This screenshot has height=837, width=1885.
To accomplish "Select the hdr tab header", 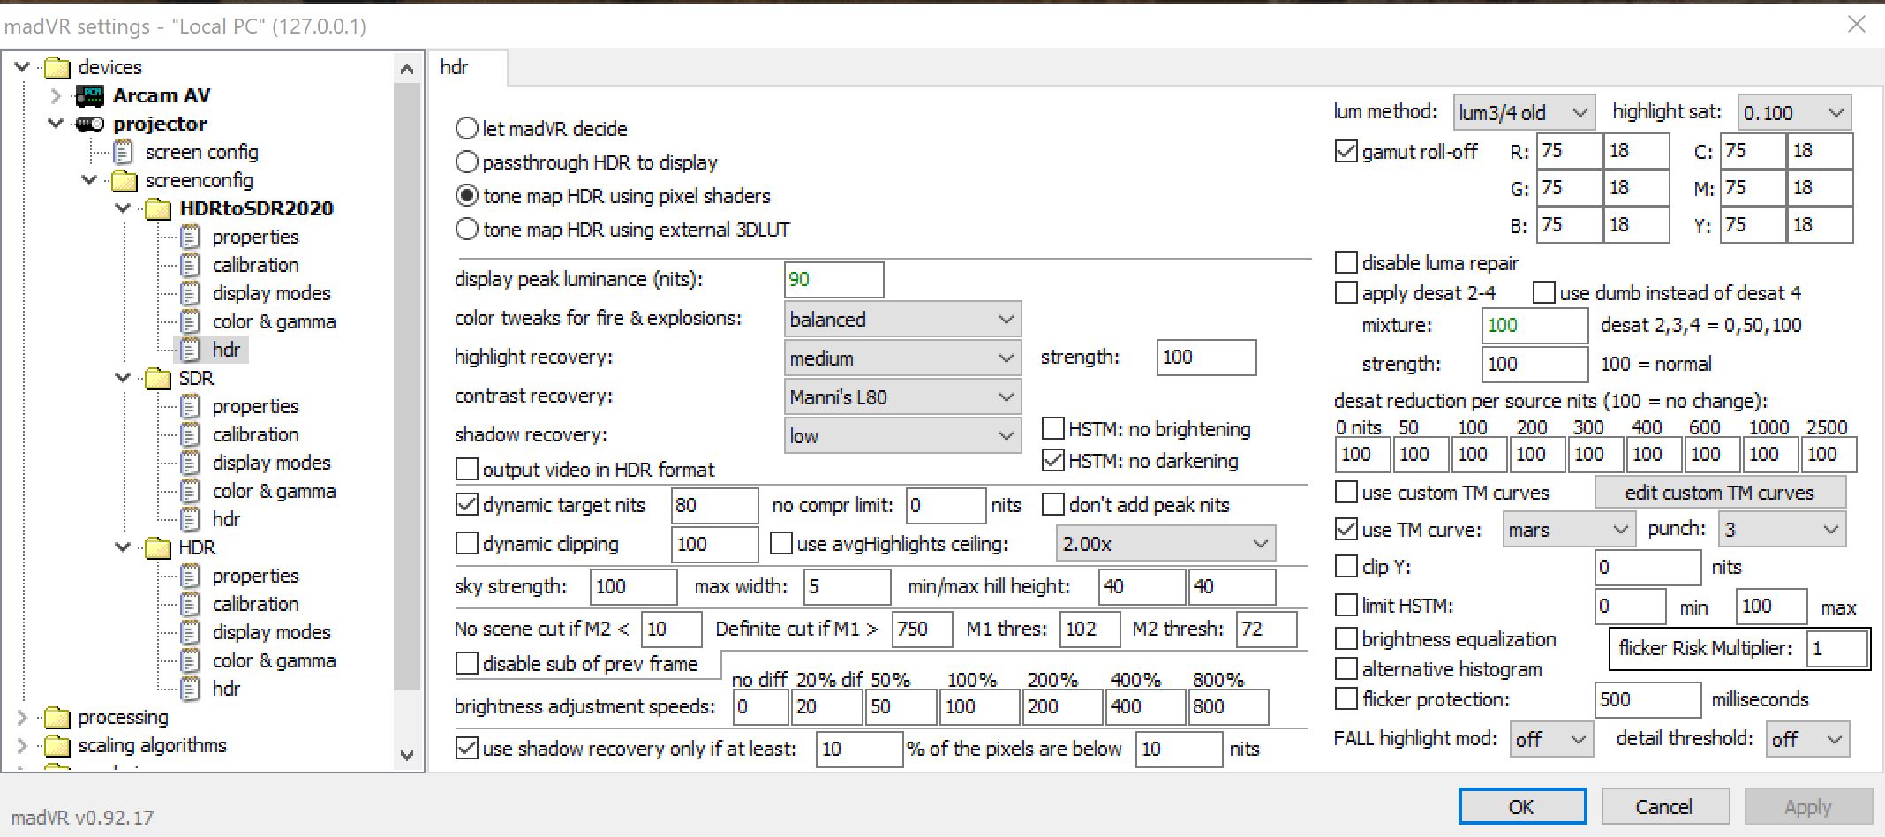I will point(456,68).
